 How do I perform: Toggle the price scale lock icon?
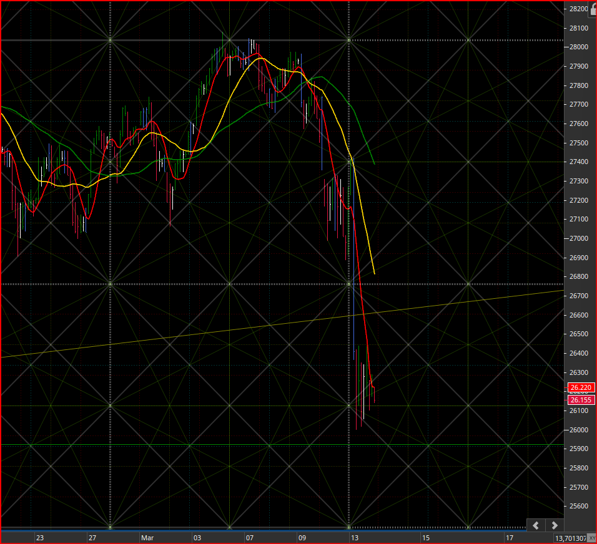[x=593, y=10]
